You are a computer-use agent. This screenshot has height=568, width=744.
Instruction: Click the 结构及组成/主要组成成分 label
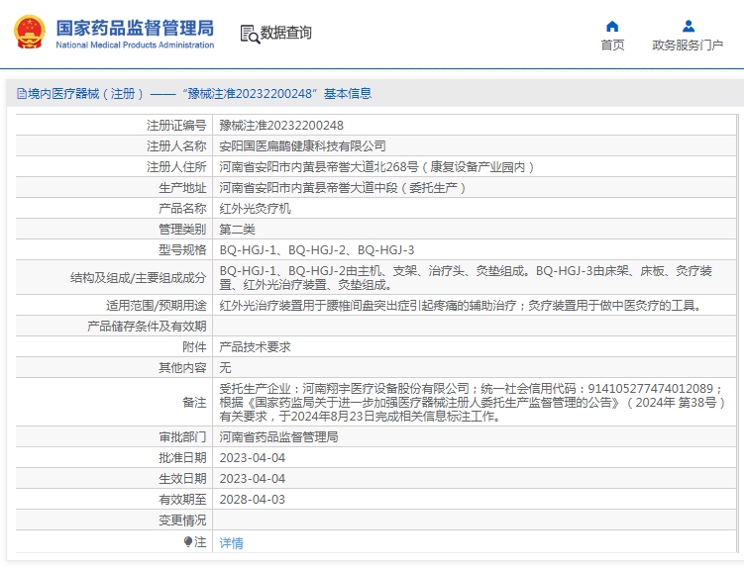point(138,277)
